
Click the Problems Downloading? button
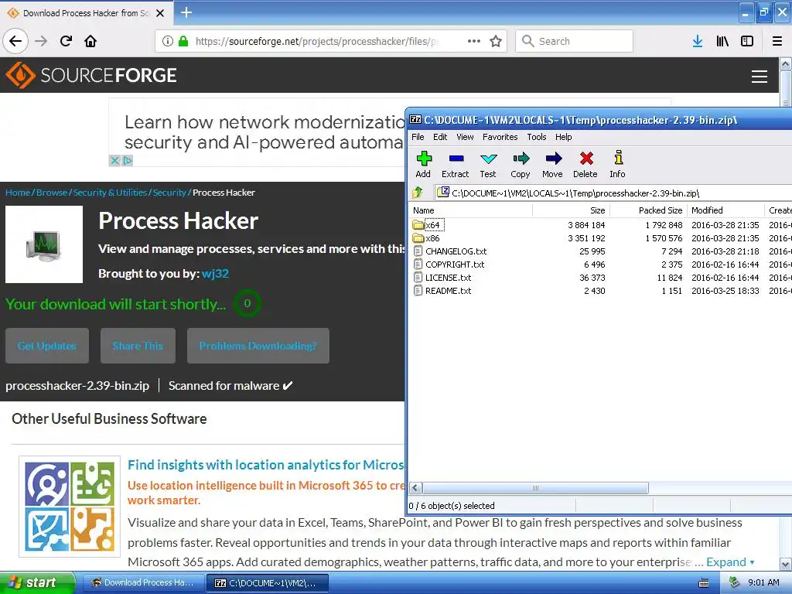tap(258, 346)
